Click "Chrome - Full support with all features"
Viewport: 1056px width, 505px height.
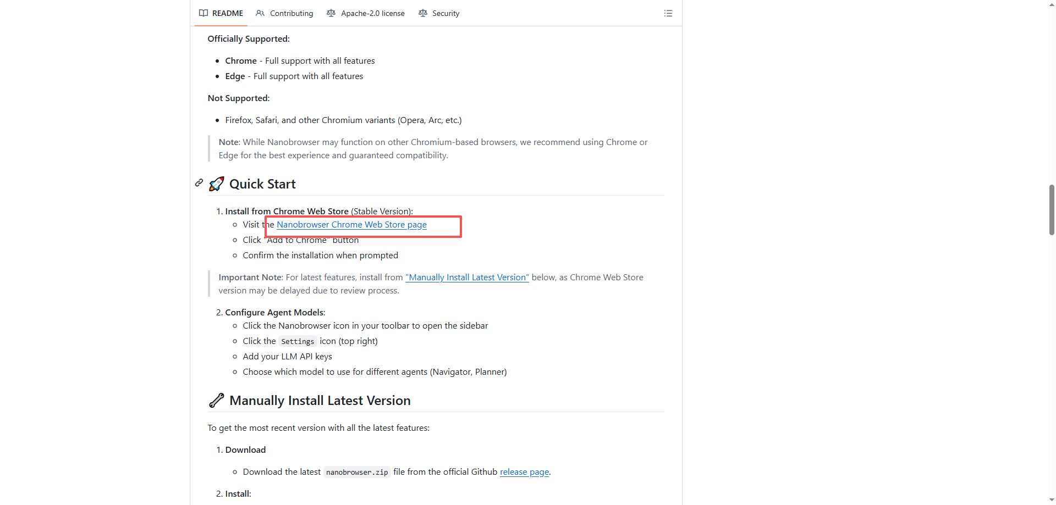300,61
